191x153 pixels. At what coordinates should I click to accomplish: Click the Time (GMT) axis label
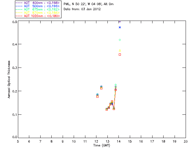point(101,146)
